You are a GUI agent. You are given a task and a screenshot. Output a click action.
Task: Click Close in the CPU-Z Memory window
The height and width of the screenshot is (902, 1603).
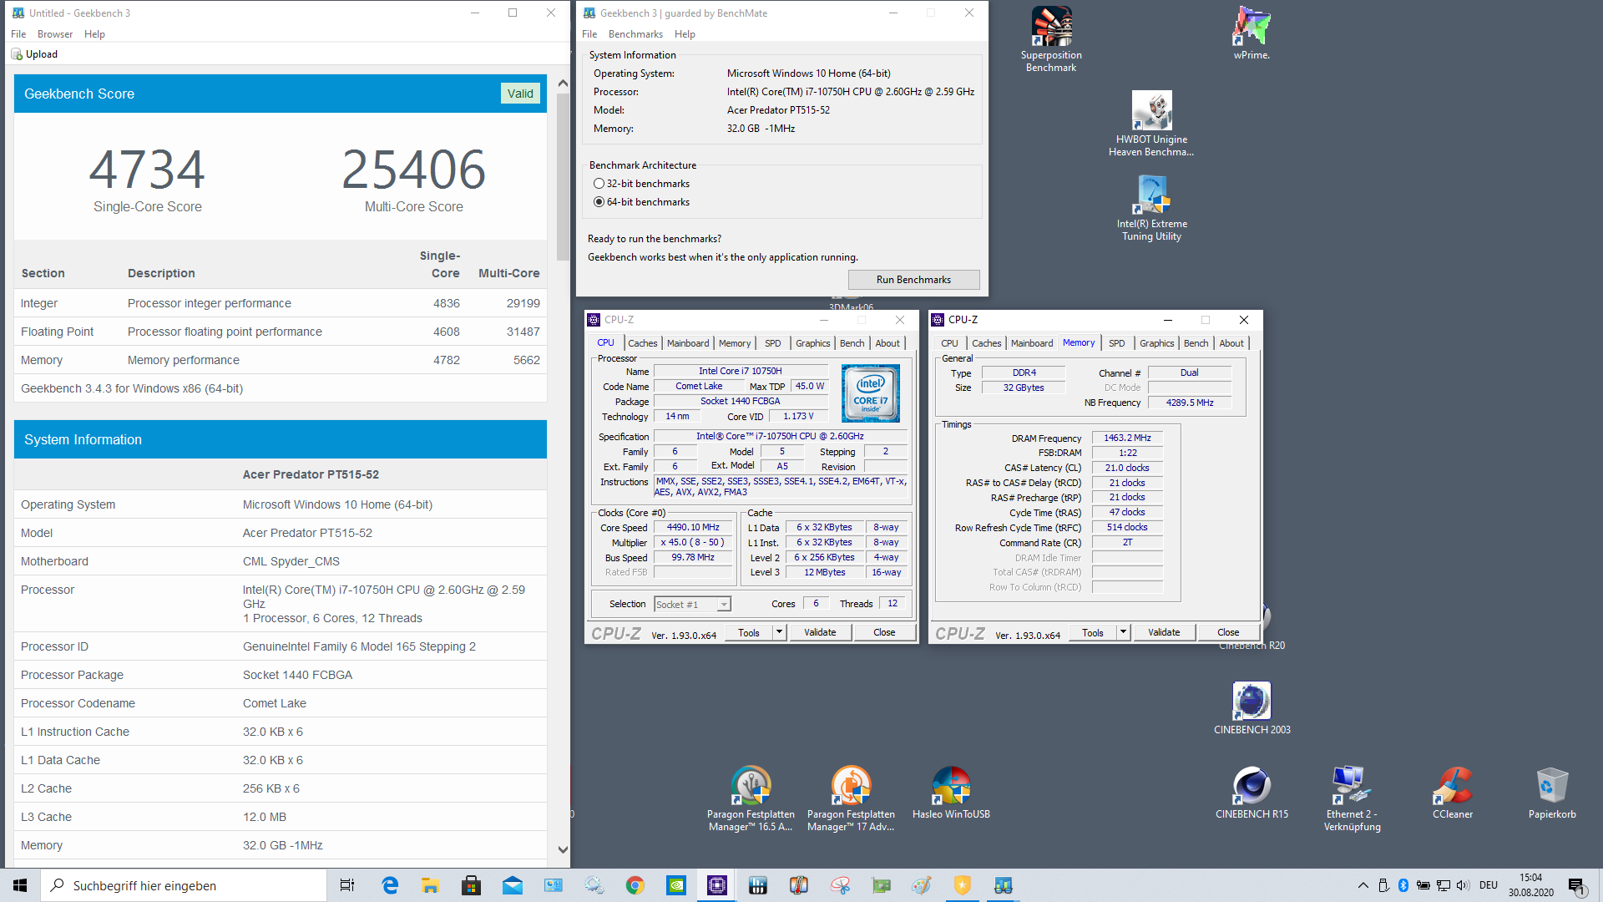coord(1228,632)
